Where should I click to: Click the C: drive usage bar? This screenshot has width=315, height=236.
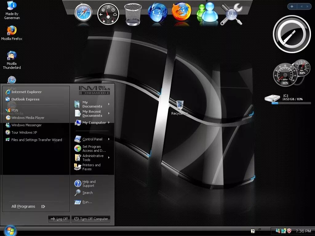[291, 103]
